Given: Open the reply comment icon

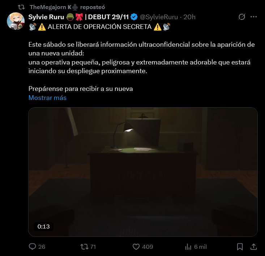Looking at the screenshot, I should [x=33, y=247].
